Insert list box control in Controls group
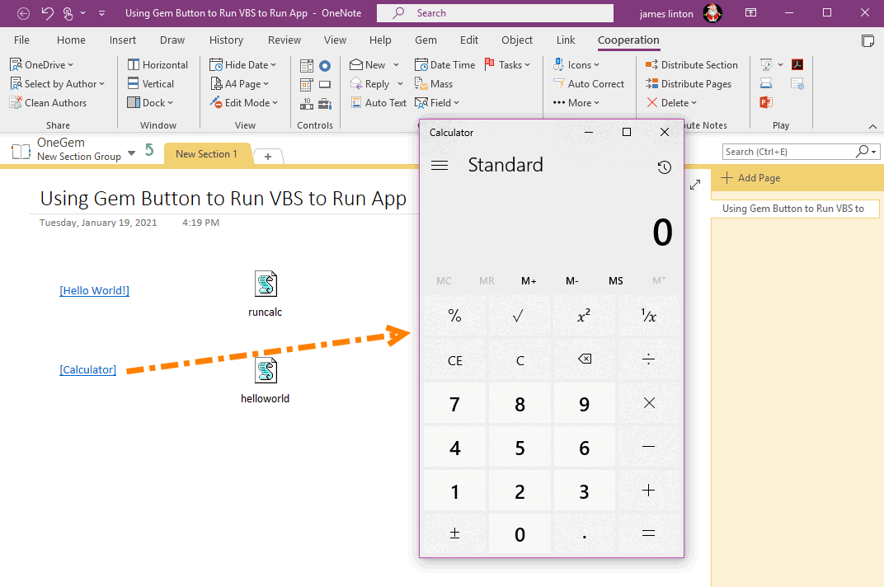The width and height of the screenshot is (884, 587). click(307, 66)
